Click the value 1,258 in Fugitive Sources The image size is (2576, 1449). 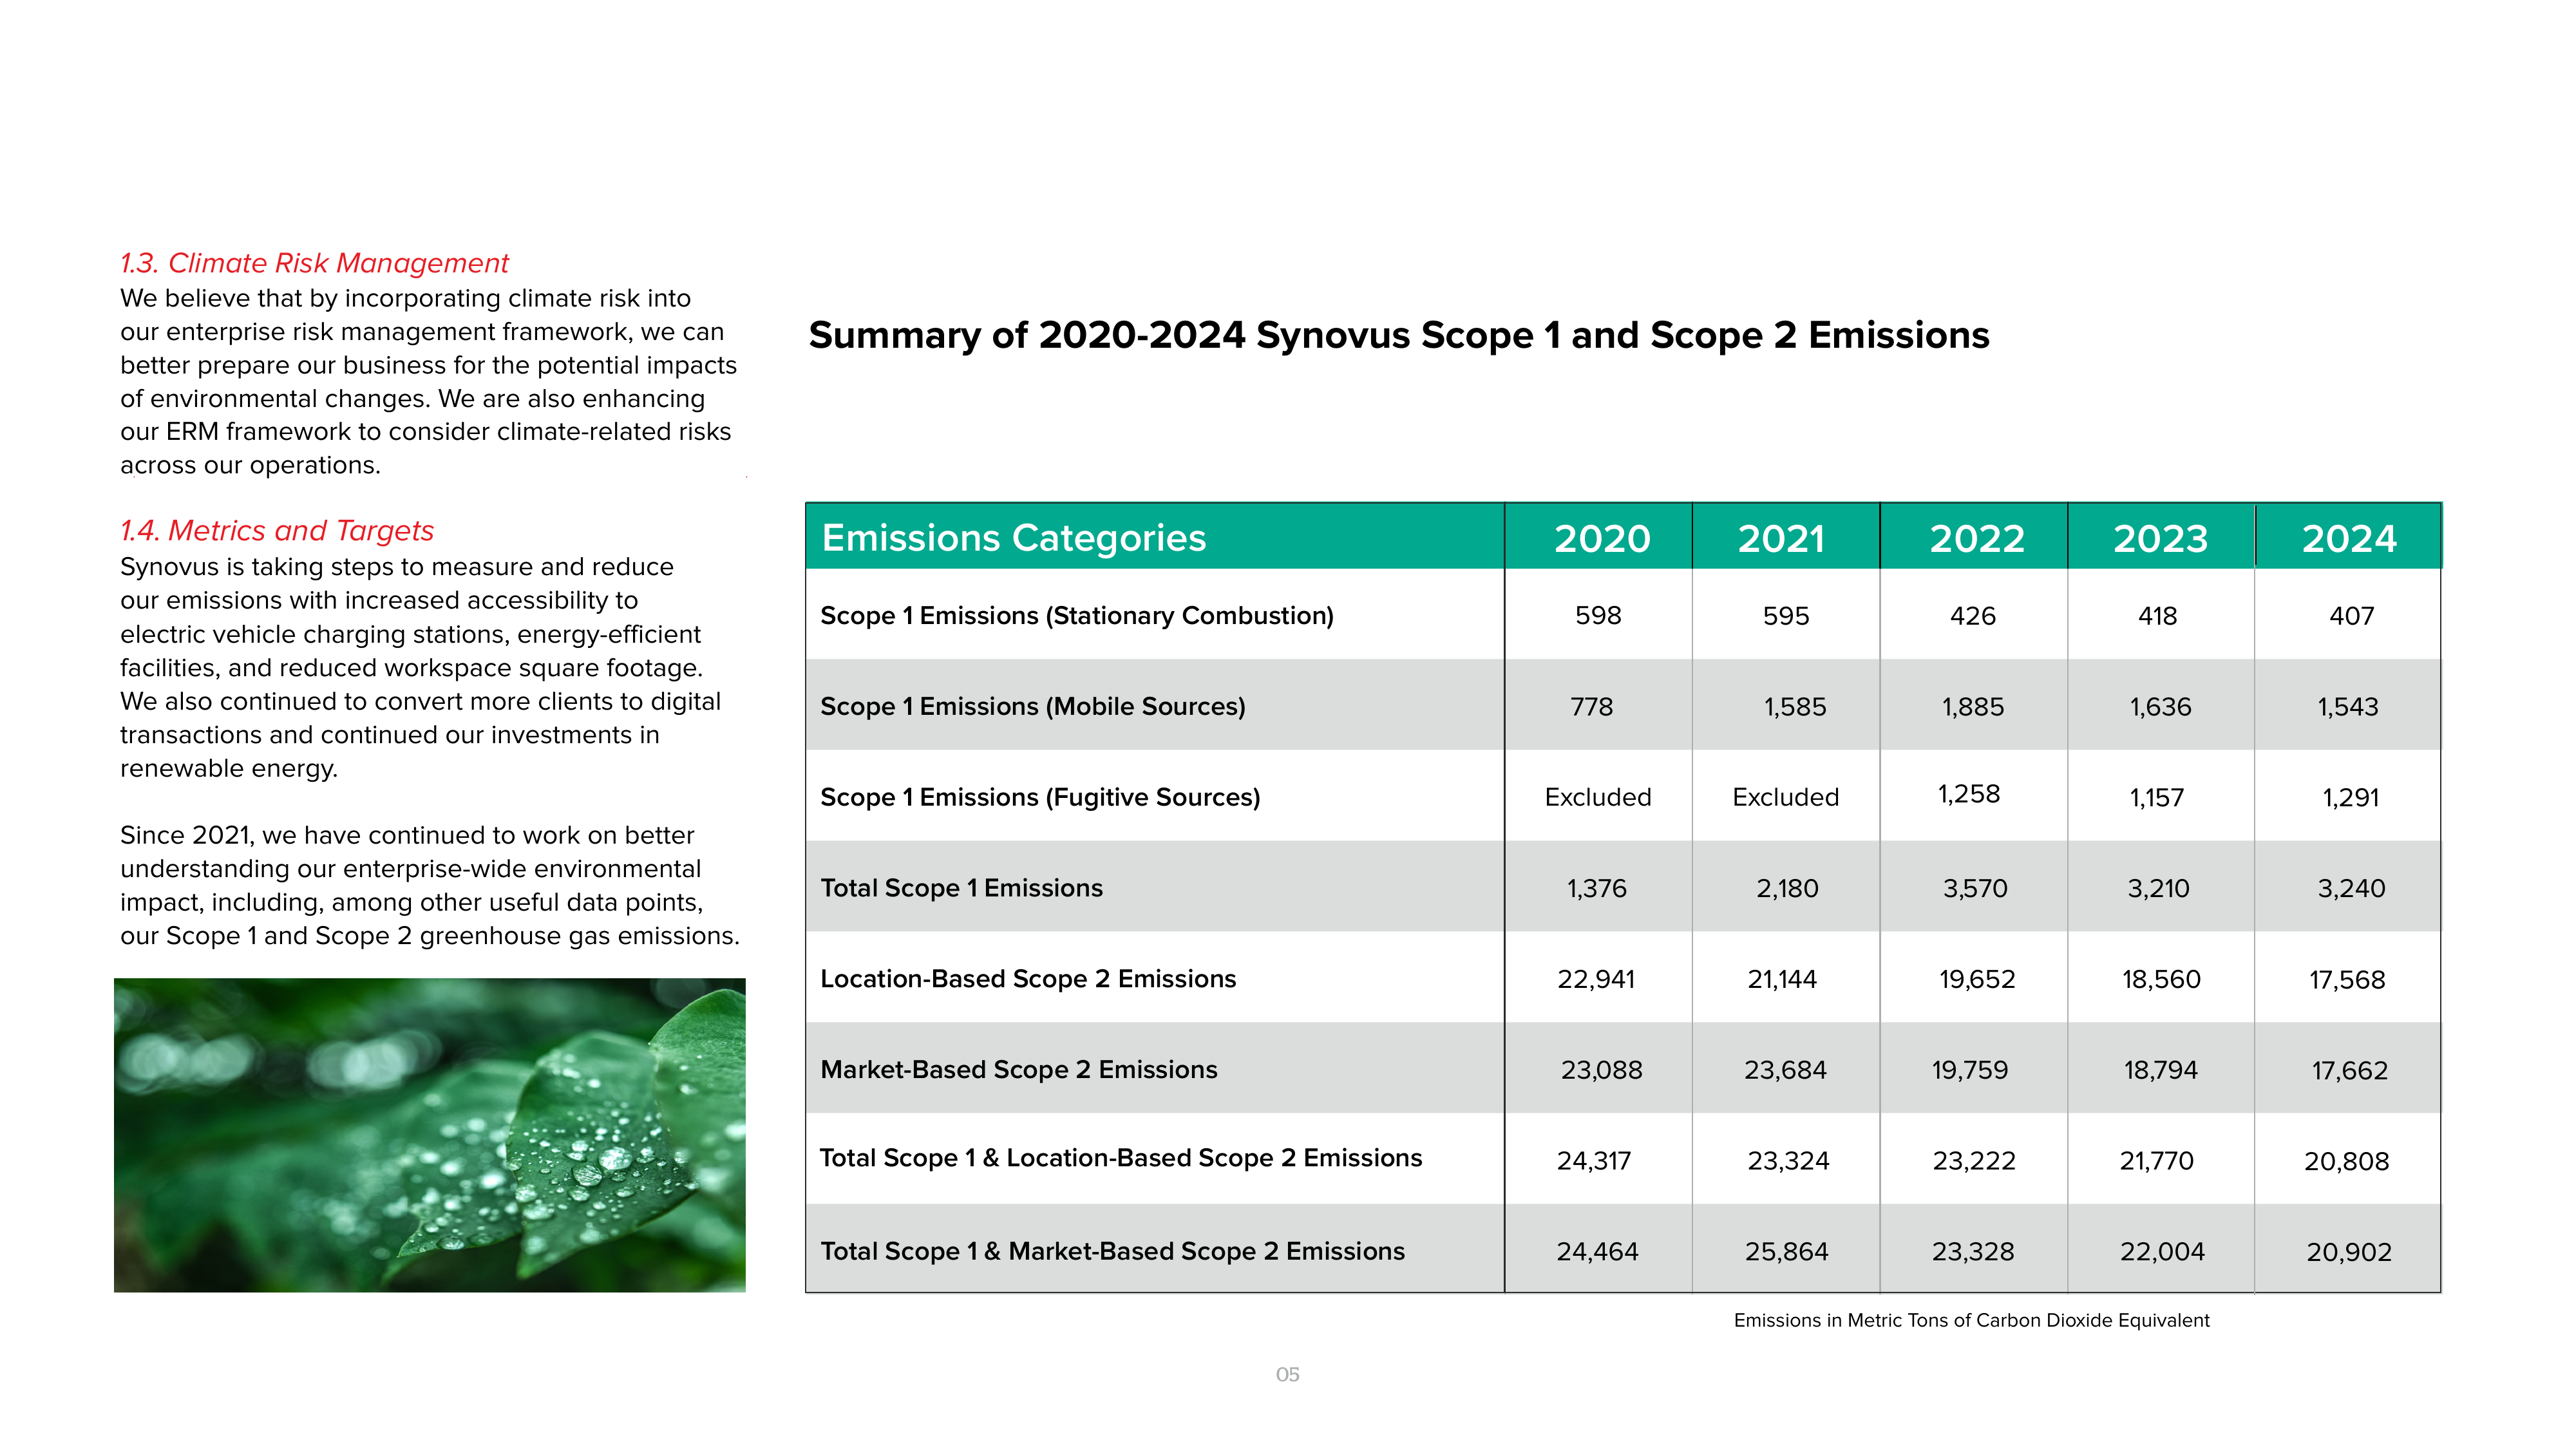(x=1969, y=794)
